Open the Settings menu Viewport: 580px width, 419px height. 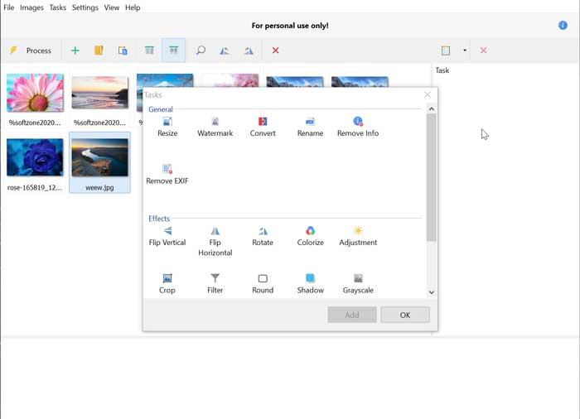point(85,7)
